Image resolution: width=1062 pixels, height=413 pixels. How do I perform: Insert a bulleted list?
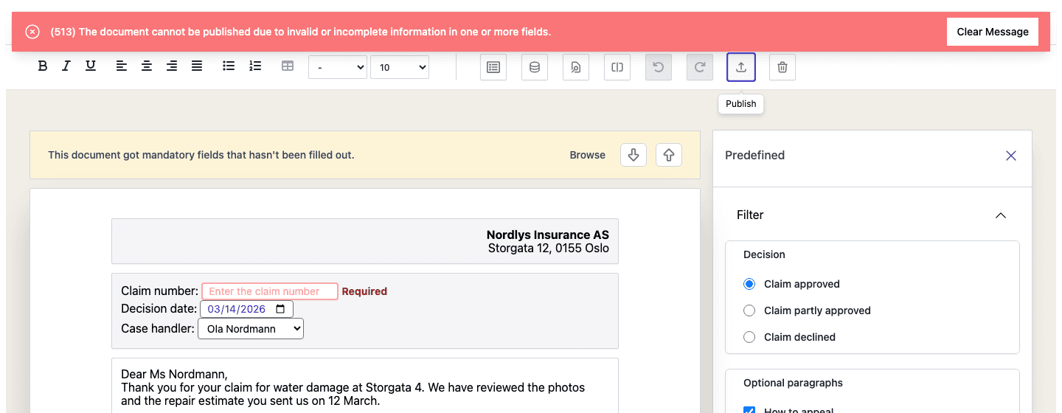229,66
